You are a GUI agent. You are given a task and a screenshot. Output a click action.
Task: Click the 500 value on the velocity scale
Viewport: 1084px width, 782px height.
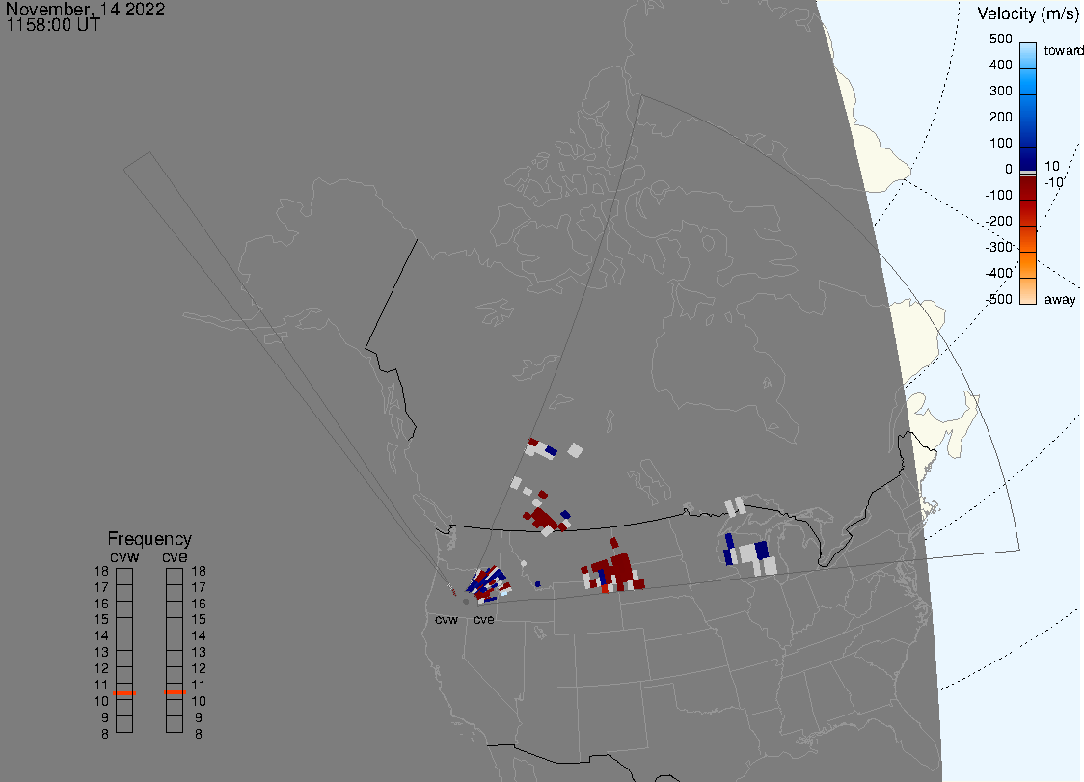pos(1000,39)
